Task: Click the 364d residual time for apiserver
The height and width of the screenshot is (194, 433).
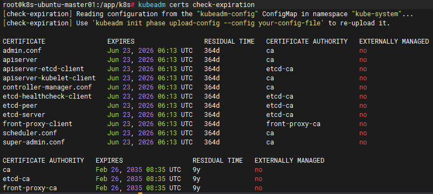Action: (x=212, y=60)
